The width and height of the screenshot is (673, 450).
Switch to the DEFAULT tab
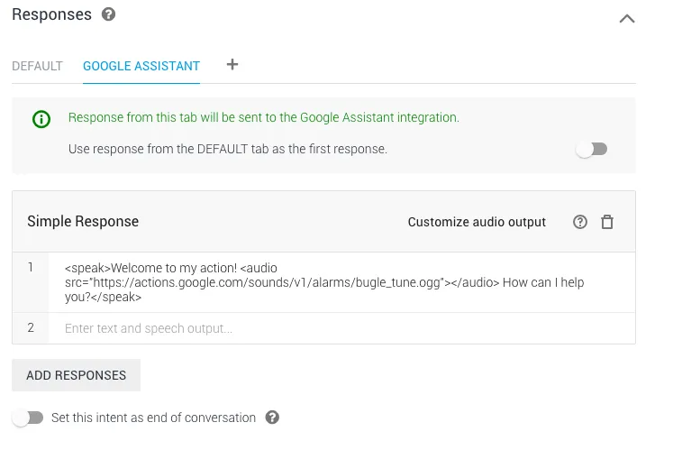click(37, 66)
